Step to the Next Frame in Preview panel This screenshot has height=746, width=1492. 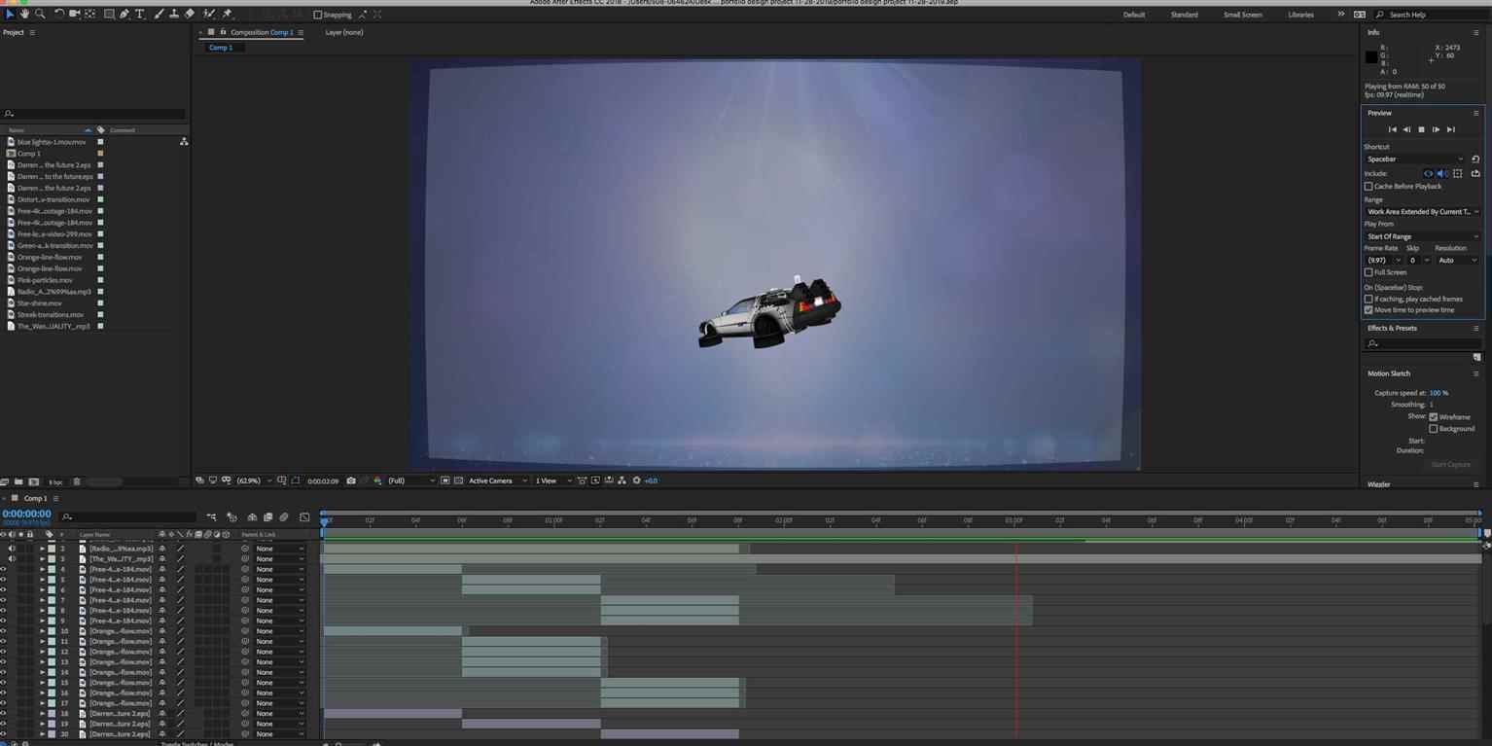[1436, 129]
